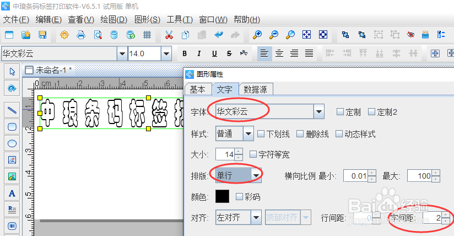Check the 动态样式 checkbox
454x236 pixels.
339,133
